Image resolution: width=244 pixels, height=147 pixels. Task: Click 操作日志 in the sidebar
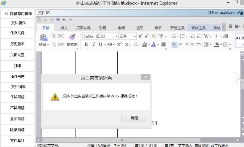pyautogui.click(x=17, y=77)
